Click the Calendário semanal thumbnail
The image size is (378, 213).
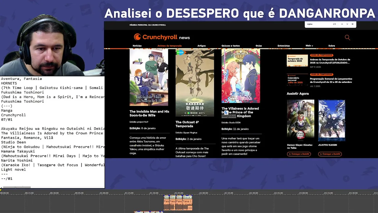(297, 80)
